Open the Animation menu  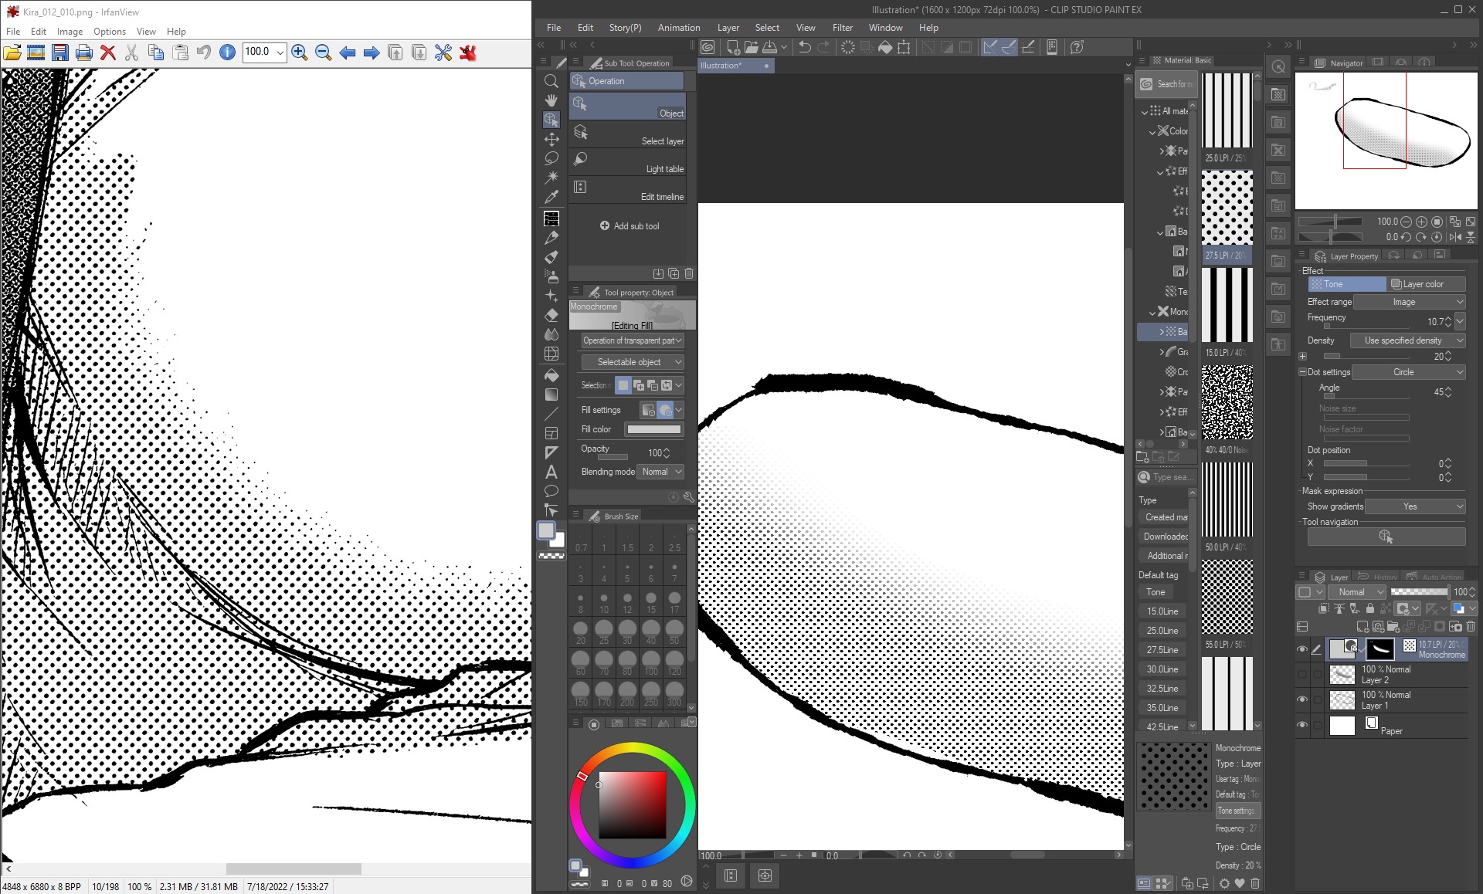pos(678,27)
